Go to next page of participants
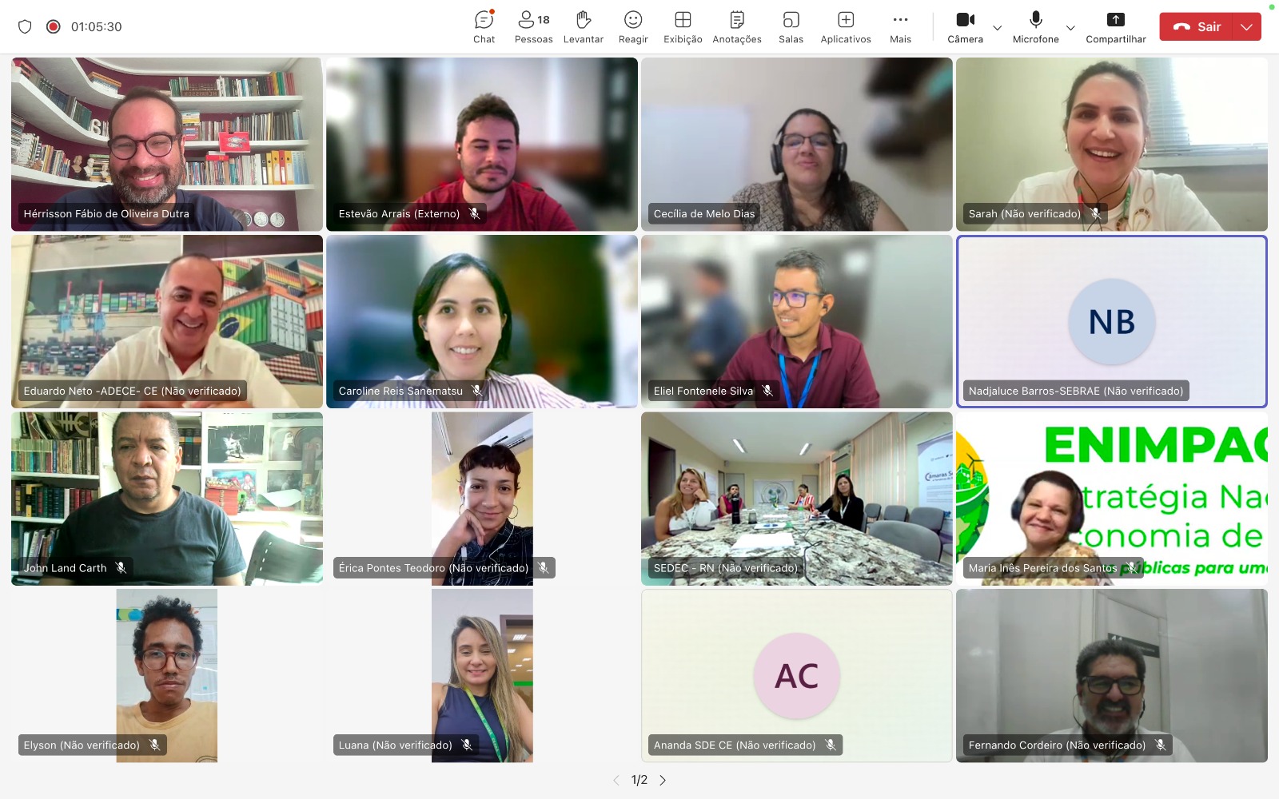This screenshot has height=799, width=1279. [x=663, y=781]
